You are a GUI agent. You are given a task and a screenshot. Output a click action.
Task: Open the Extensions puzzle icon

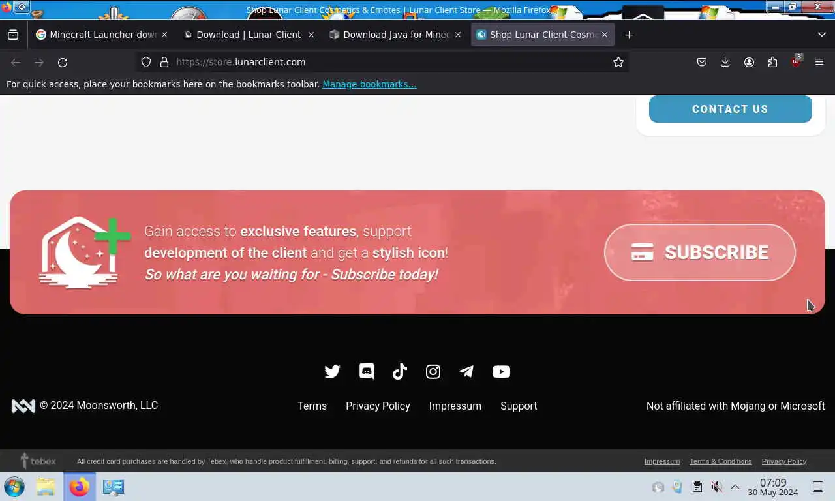point(772,62)
